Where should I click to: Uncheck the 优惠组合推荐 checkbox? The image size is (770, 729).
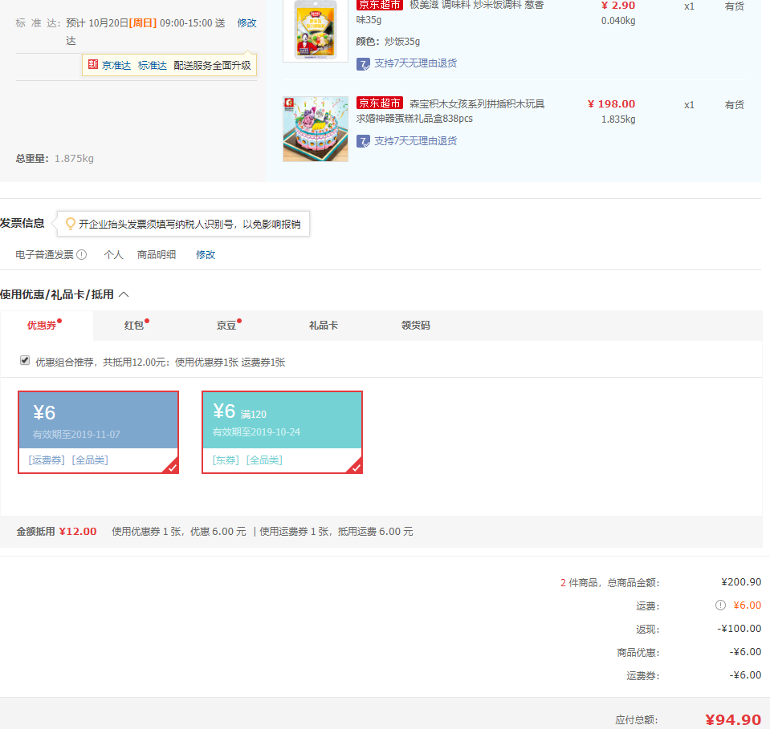click(25, 361)
